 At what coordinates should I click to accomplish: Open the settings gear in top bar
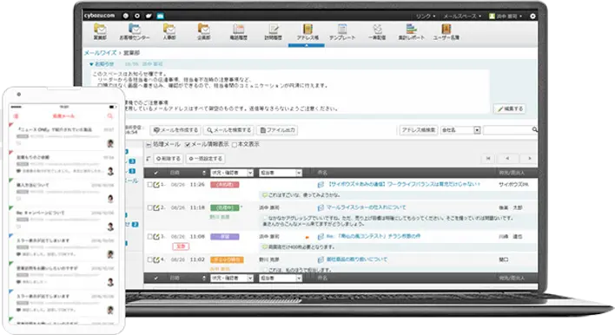(x=532, y=16)
